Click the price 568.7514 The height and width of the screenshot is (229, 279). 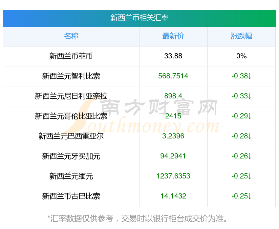click(173, 76)
